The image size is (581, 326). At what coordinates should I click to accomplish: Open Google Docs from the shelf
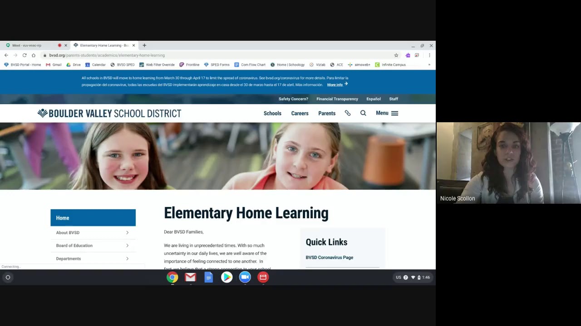208,277
